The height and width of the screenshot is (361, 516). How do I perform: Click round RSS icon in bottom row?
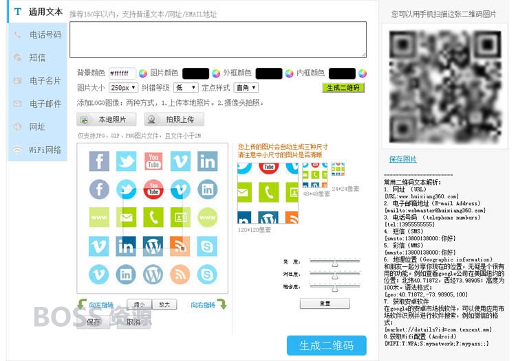click(x=180, y=274)
